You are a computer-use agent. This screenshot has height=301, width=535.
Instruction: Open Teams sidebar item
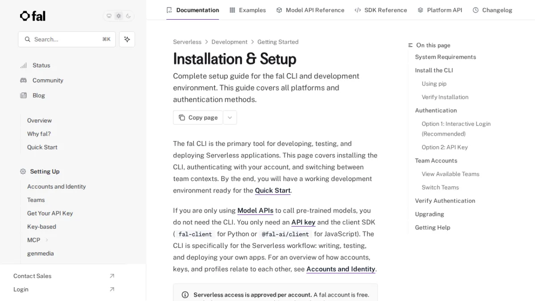(x=36, y=200)
